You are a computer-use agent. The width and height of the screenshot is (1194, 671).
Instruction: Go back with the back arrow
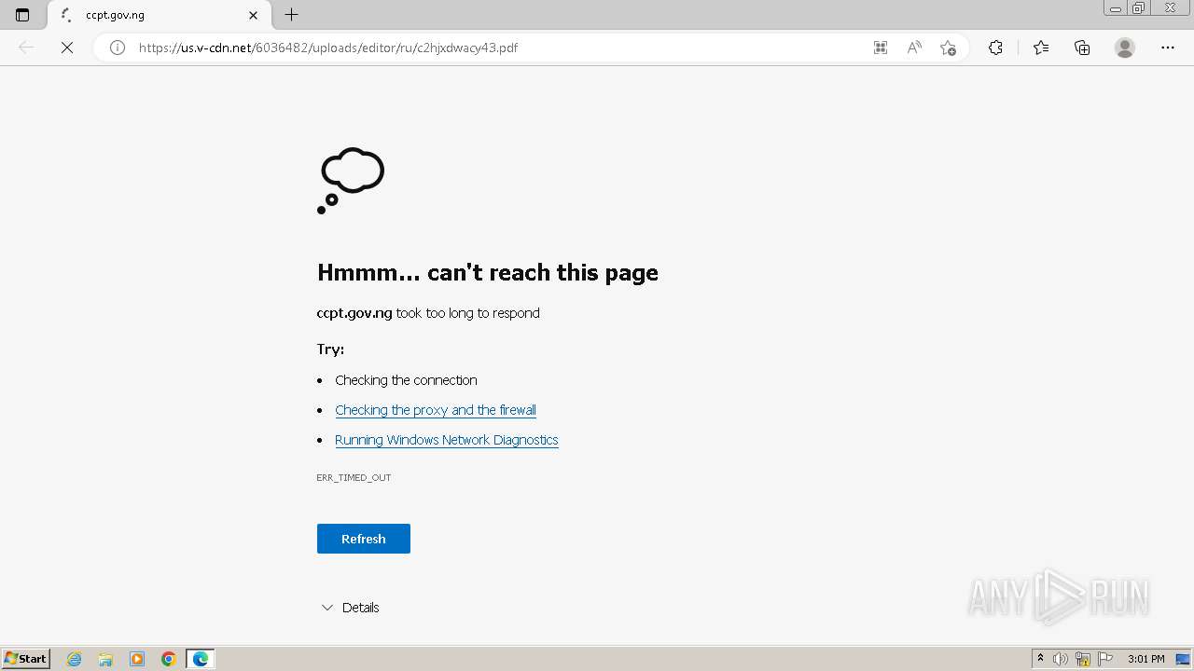coord(26,48)
